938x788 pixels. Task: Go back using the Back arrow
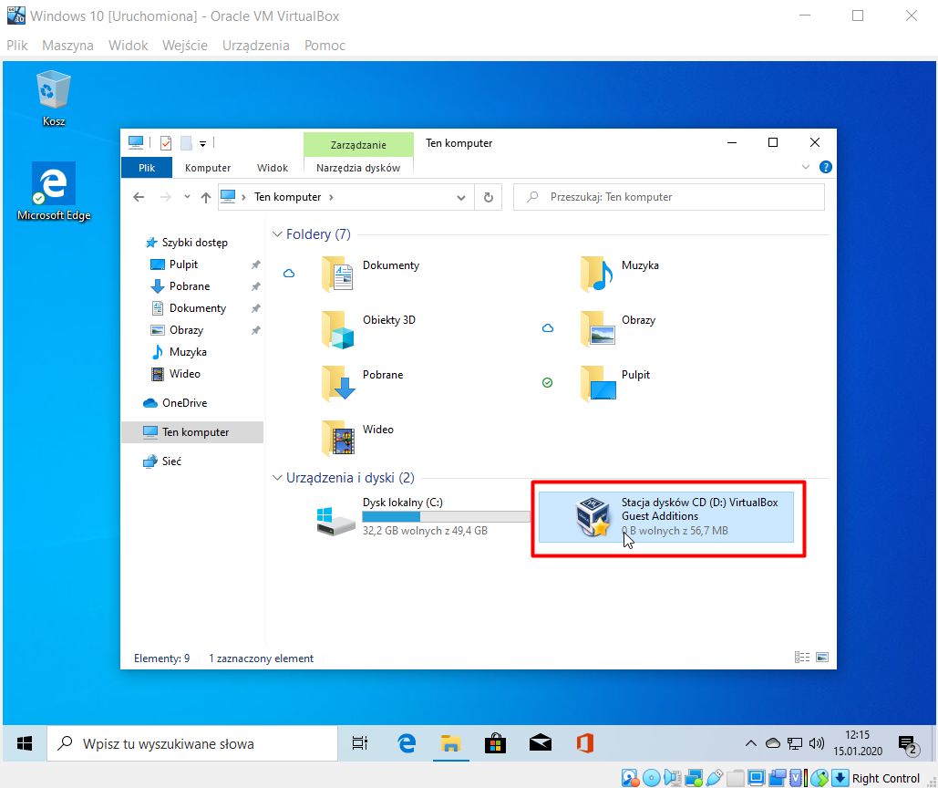(x=139, y=197)
